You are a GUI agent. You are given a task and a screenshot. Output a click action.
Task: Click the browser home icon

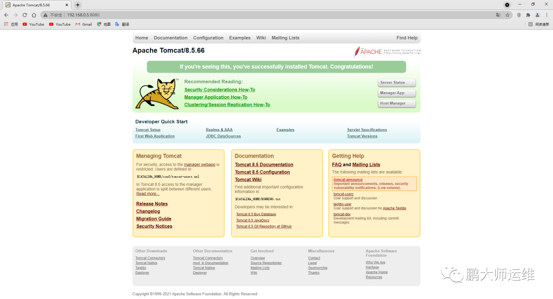click(x=34, y=15)
